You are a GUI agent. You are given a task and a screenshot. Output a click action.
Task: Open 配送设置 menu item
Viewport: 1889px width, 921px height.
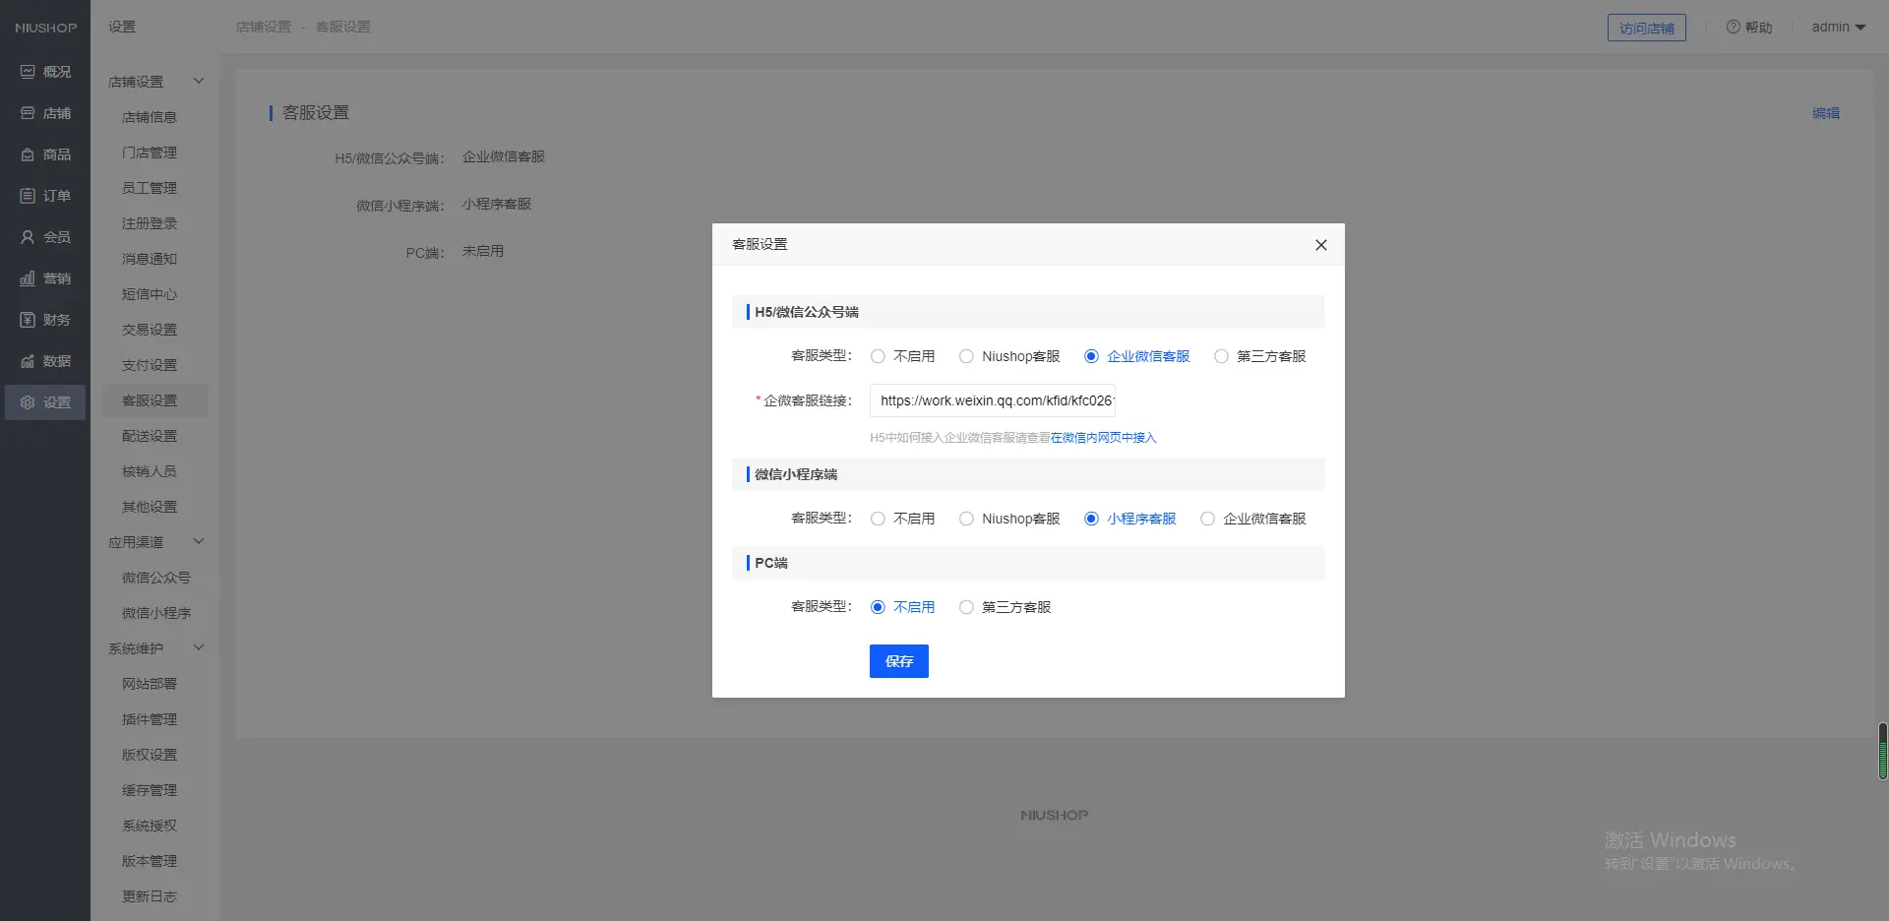tap(150, 436)
